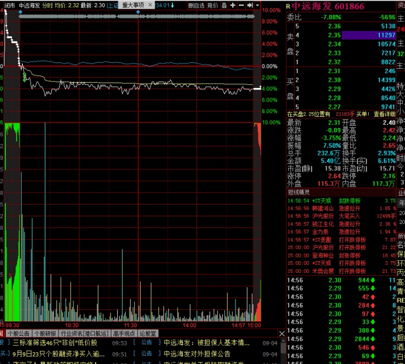This screenshot has height=364, width=405.
Task: Select the 高手观点 tab
Action: pos(124,334)
